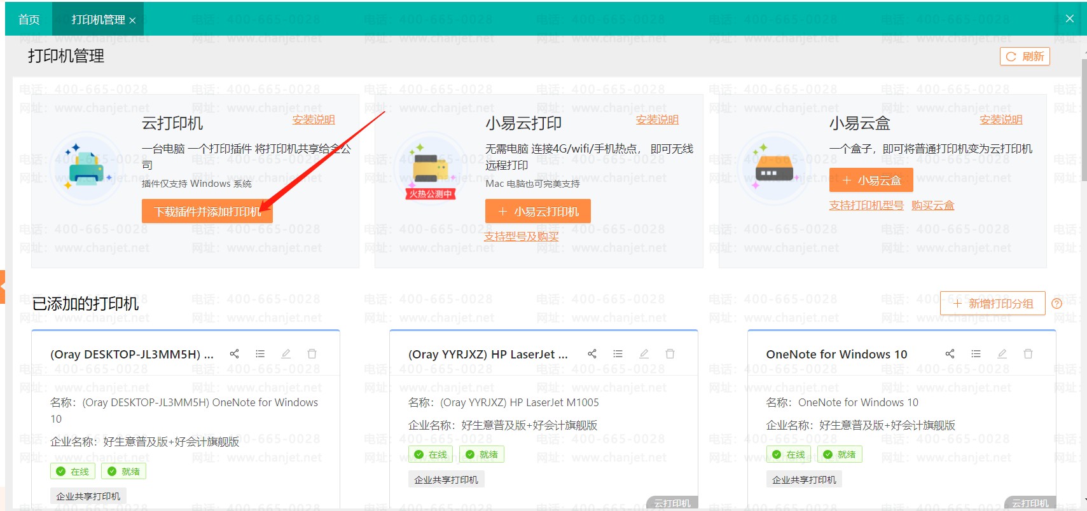Delete the Oray DESKTOP-JL3MM5H printer
The width and height of the screenshot is (1087, 511).
[312, 354]
